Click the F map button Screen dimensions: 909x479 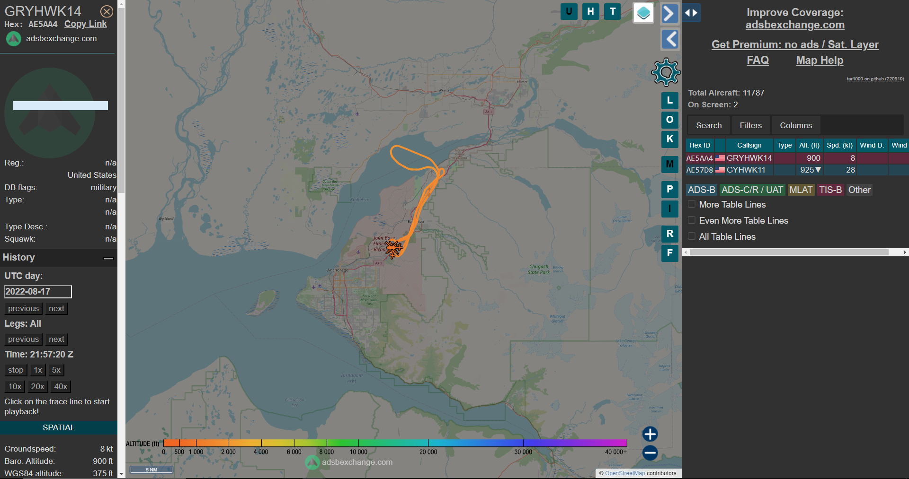pyautogui.click(x=669, y=253)
